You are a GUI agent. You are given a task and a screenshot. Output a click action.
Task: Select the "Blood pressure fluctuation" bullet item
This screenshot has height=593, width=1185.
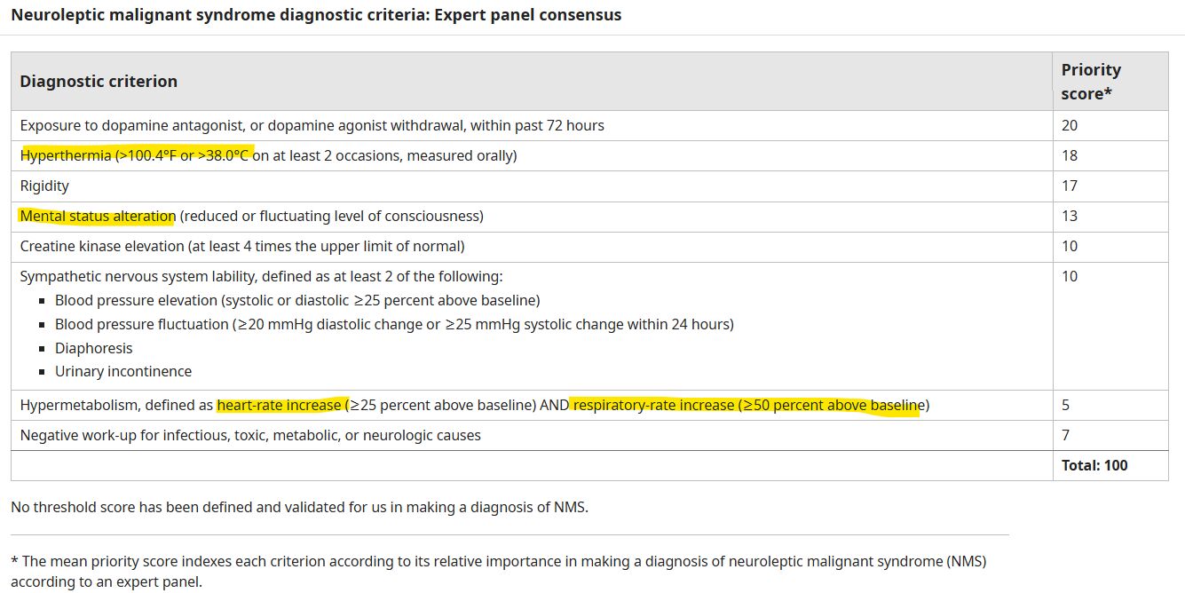[x=394, y=324]
